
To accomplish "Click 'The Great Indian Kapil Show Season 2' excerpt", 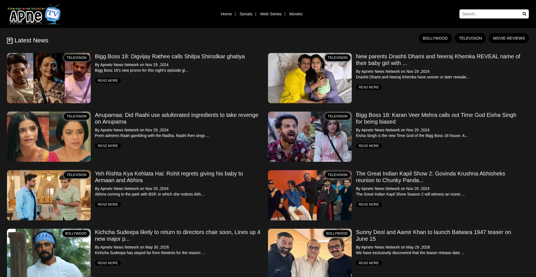I will pyautogui.click(x=410, y=194).
